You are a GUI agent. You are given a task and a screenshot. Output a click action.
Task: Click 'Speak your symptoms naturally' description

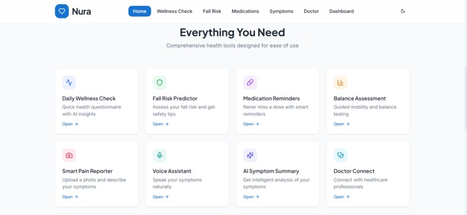tap(177, 183)
